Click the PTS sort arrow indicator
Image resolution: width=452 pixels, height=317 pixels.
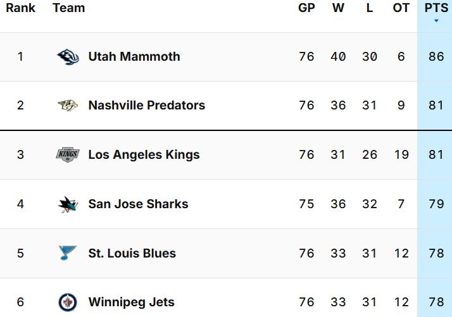click(x=436, y=22)
